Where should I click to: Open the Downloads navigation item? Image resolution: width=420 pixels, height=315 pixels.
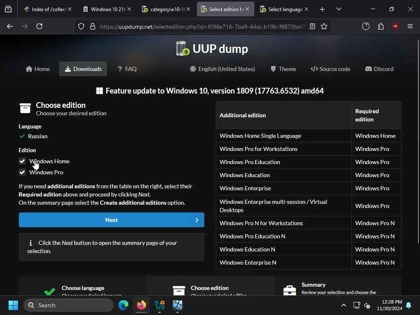pos(83,69)
